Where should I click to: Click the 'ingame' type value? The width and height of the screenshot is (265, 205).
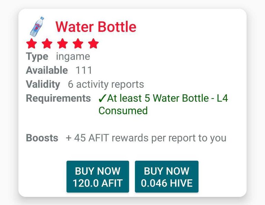pyautogui.click(x=73, y=57)
